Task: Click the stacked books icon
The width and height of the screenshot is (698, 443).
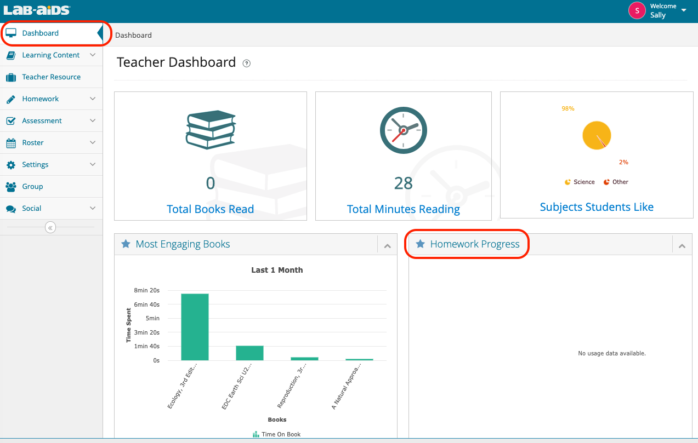Action: pyautogui.click(x=211, y=130)
